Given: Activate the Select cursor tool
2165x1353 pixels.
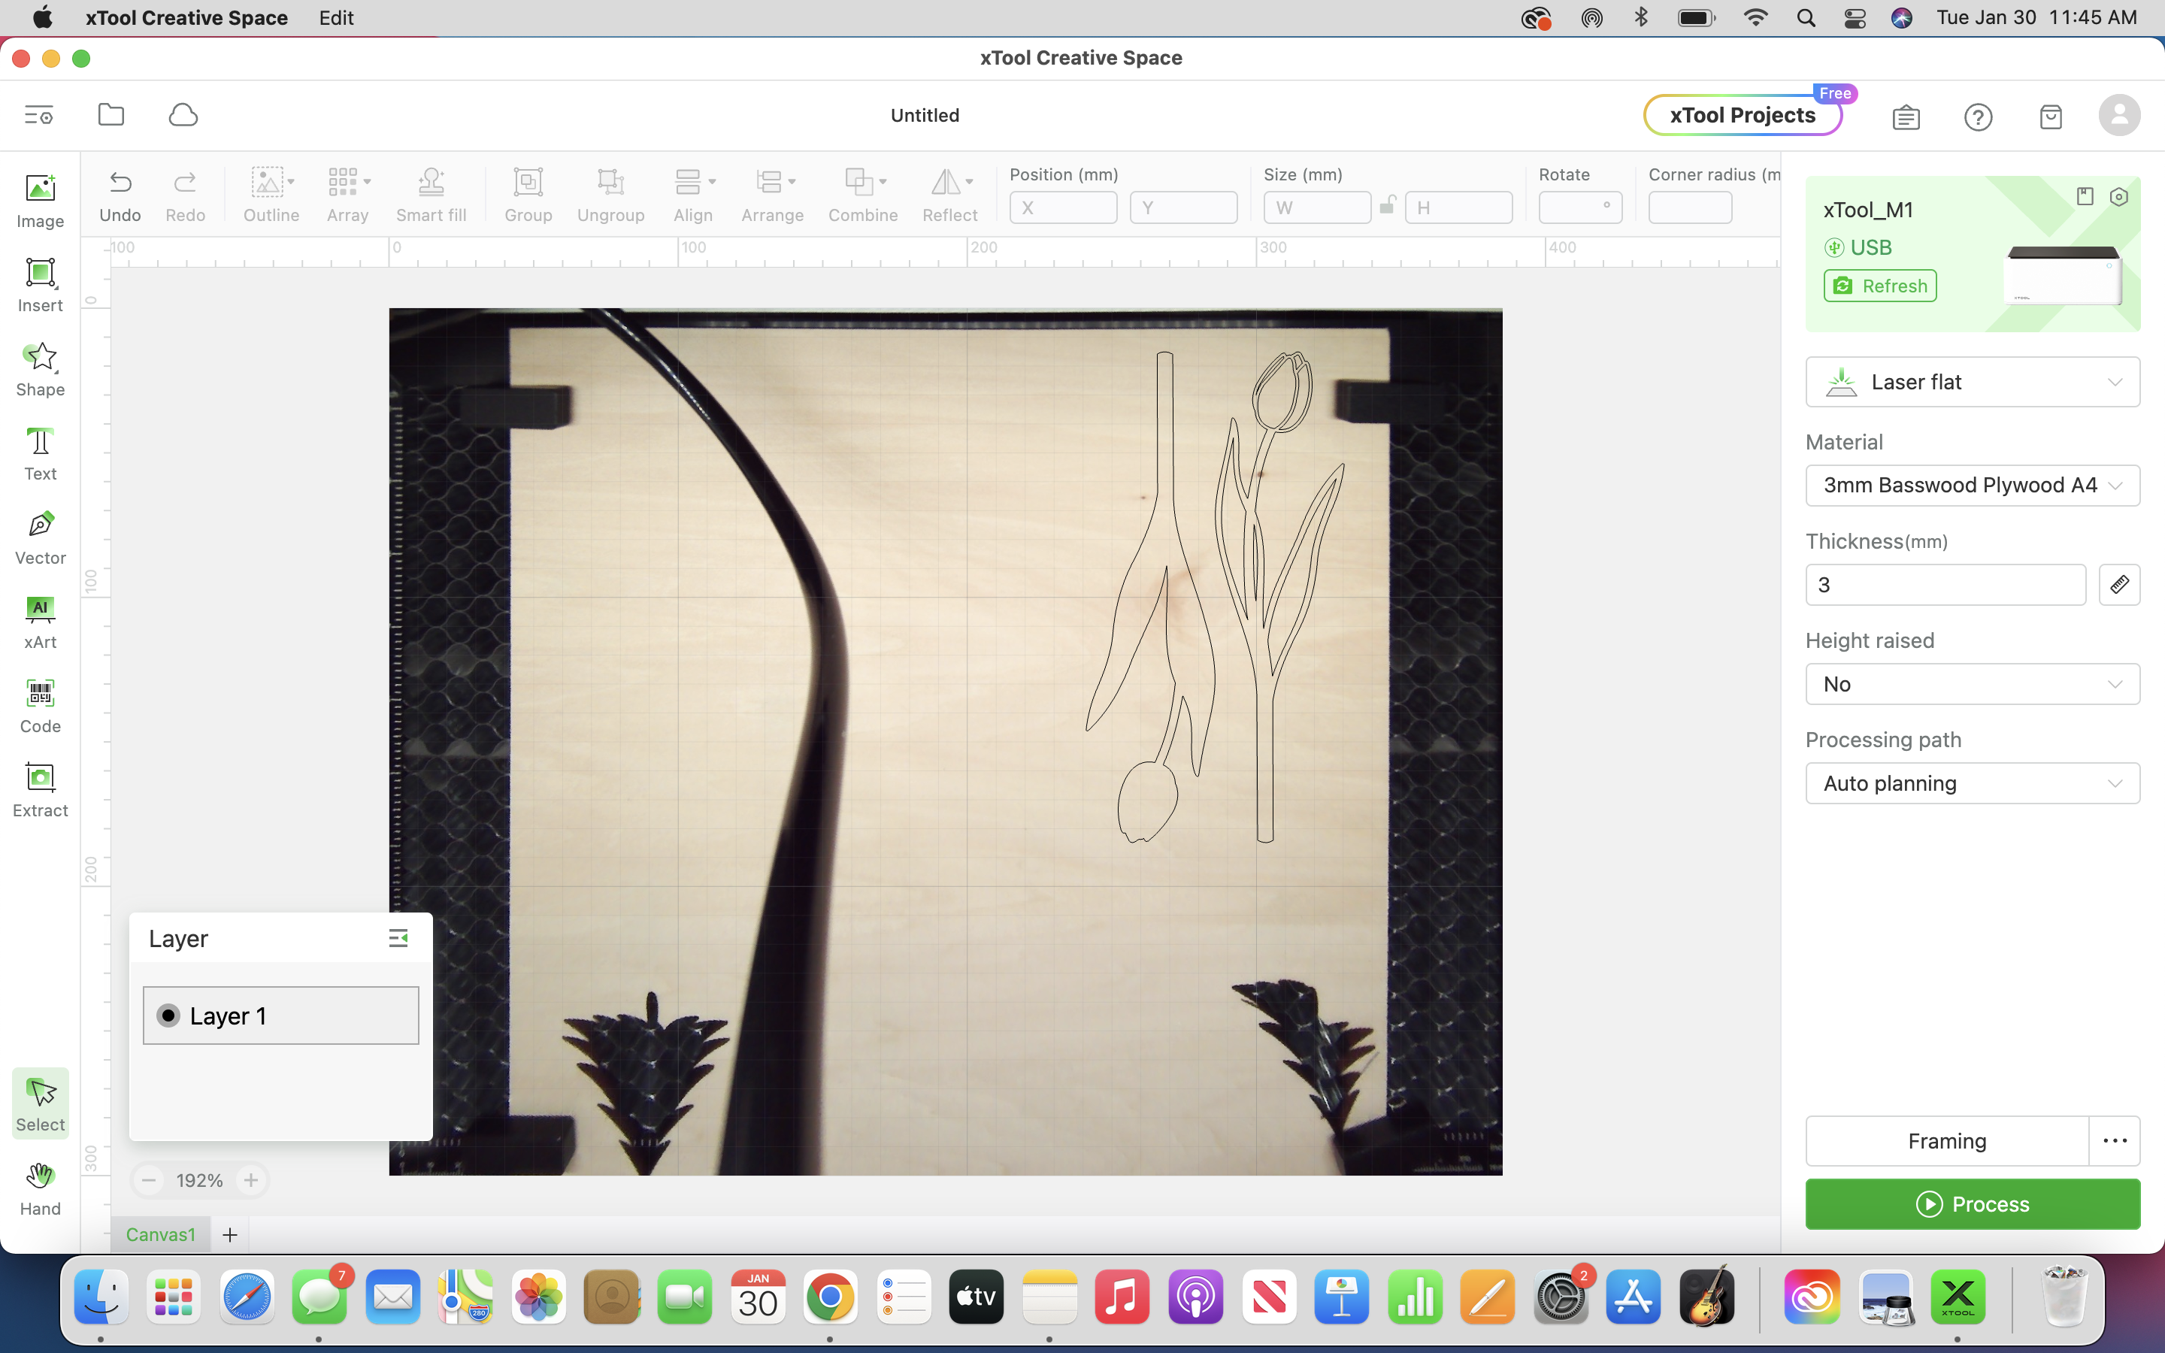Looking at the screenshot, I should click(x=41, y=1104).
